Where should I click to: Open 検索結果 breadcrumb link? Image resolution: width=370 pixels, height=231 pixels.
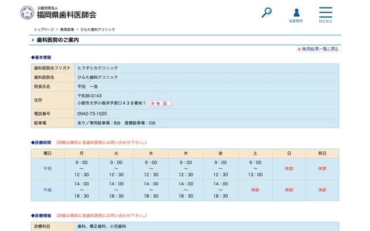click(67, 29)
